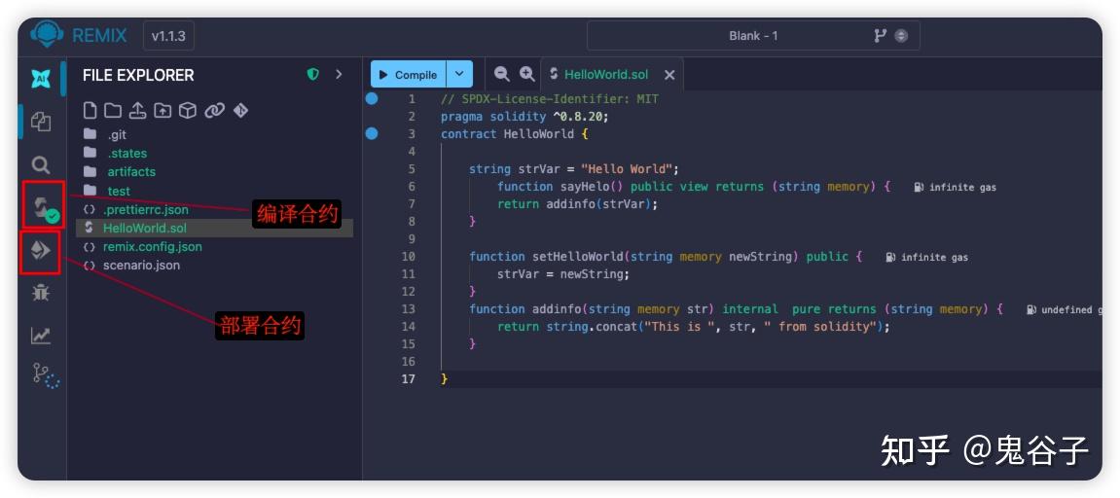Open the File Explorer sidebar icon
The width and height of the screenshot is (1120, 498).
[41, 122]
